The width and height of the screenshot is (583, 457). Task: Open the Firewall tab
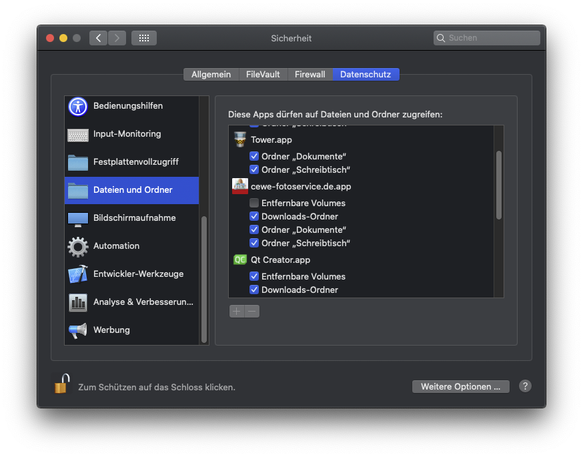click(310, 74)
